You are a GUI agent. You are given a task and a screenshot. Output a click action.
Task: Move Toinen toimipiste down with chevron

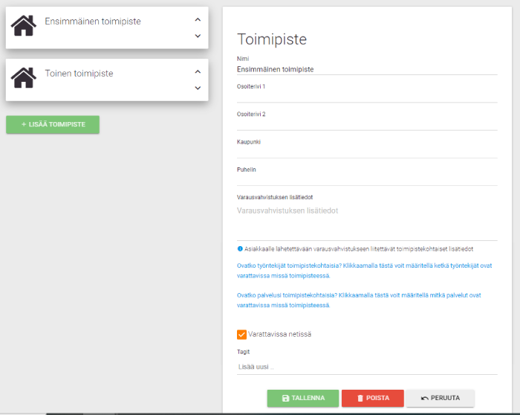click(198, 88)
